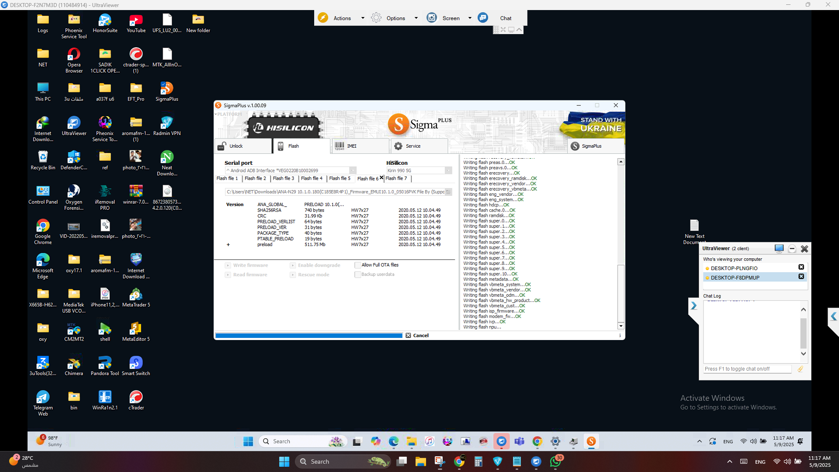Switch to the IMEI tab
Image resolution: width=839 pixels, height=472 pixels.
point(360,146)
